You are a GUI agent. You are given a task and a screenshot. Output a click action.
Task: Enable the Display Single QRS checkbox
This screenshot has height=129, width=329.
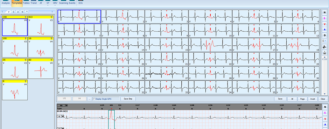[94, 99]
